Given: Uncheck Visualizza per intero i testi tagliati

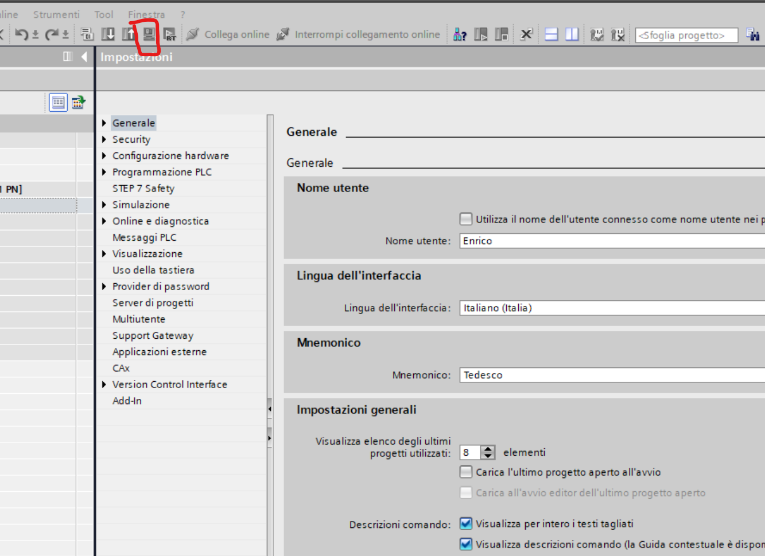Looking at the screenshot, I should tap(466, 523).
